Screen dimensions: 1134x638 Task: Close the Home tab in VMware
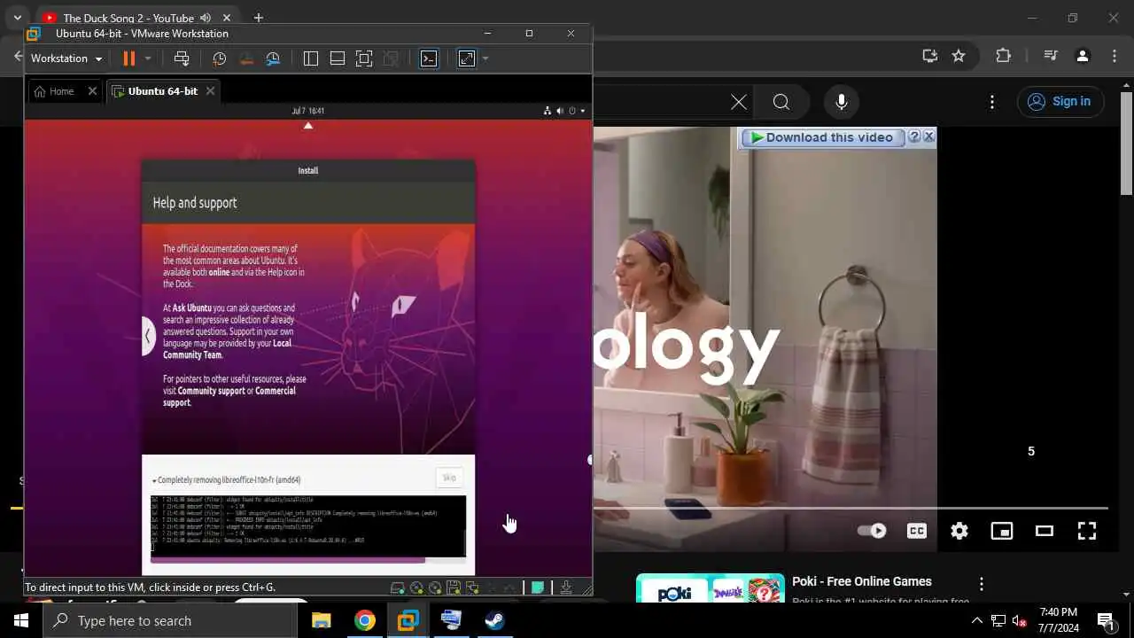(x=92, y=91)
